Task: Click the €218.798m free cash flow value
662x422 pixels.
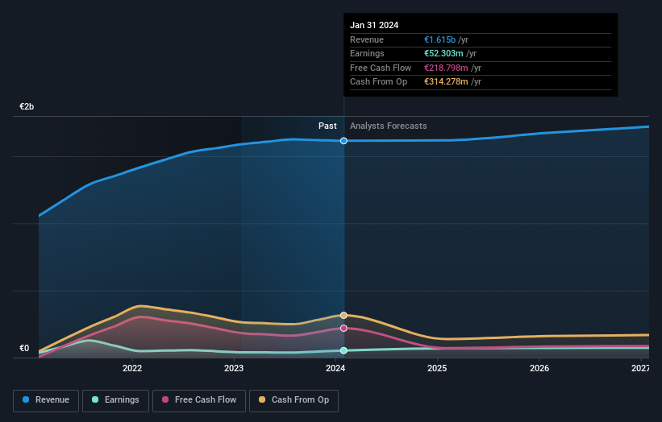Action: [446, 68]
